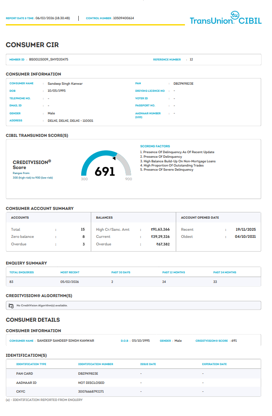Click the most recent enquiry date 05/02/2026
Screen dimensions: 272x416
tap(70, 282)
